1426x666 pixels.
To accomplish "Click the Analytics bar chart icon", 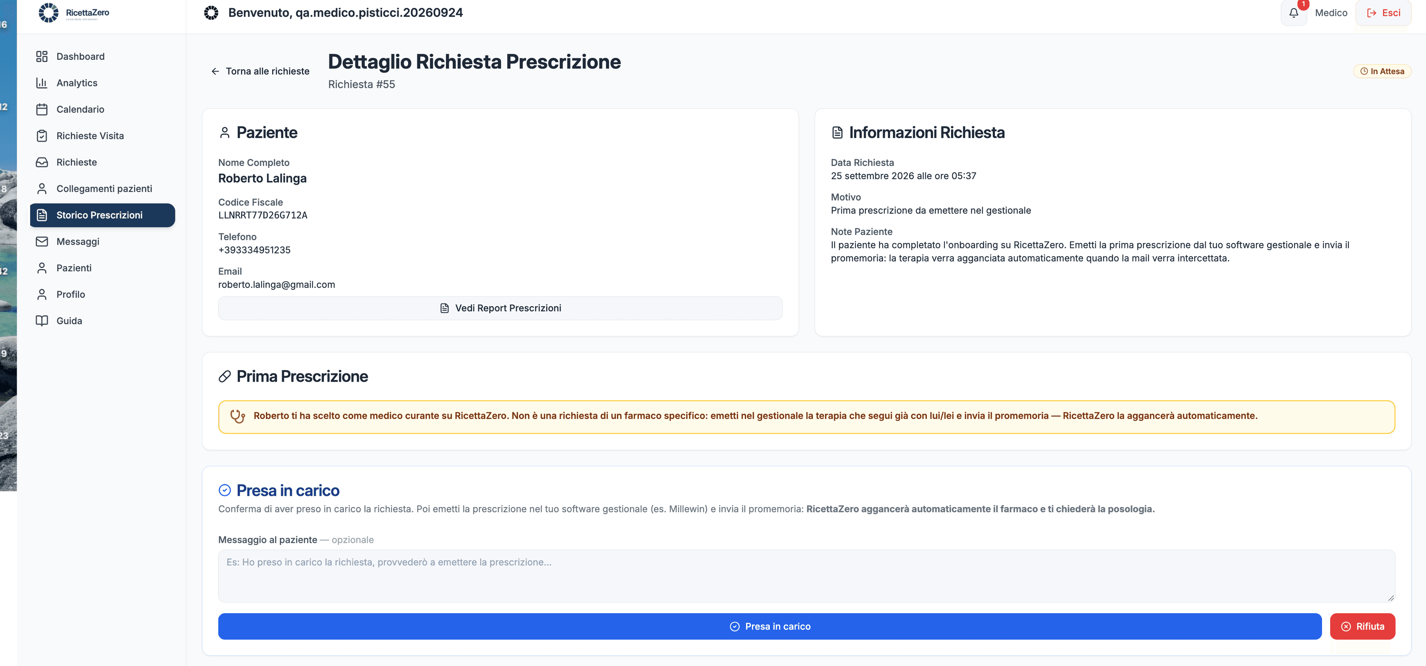I will tap(42, 83).
